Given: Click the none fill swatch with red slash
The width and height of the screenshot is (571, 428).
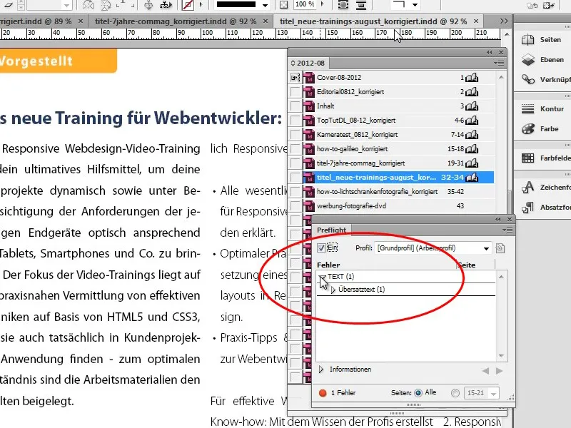Looking at the screenshot, I should [x=188, y=5].
